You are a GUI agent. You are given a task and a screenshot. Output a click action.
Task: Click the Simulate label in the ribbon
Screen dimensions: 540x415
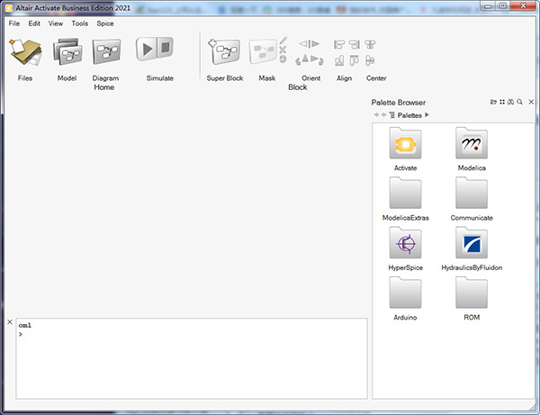coord(160,78)
